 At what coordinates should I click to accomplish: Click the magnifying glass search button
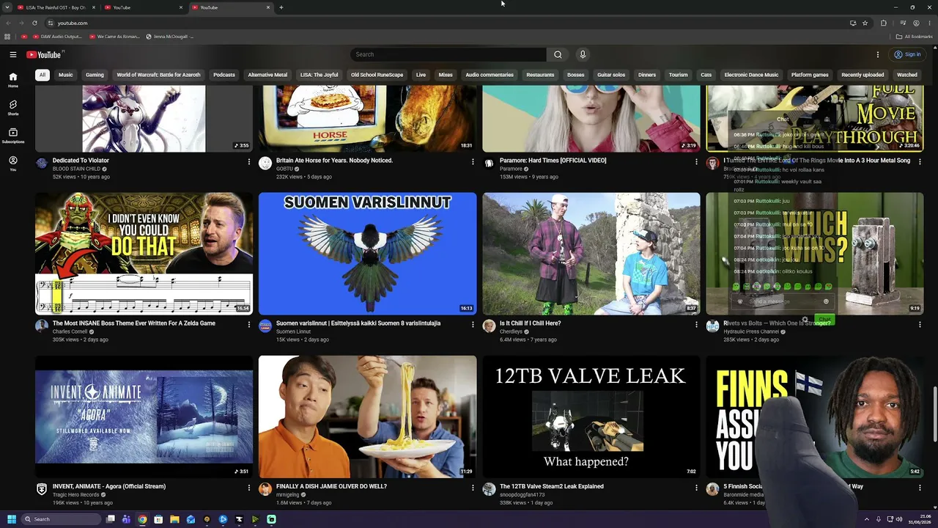coord(558,54)
